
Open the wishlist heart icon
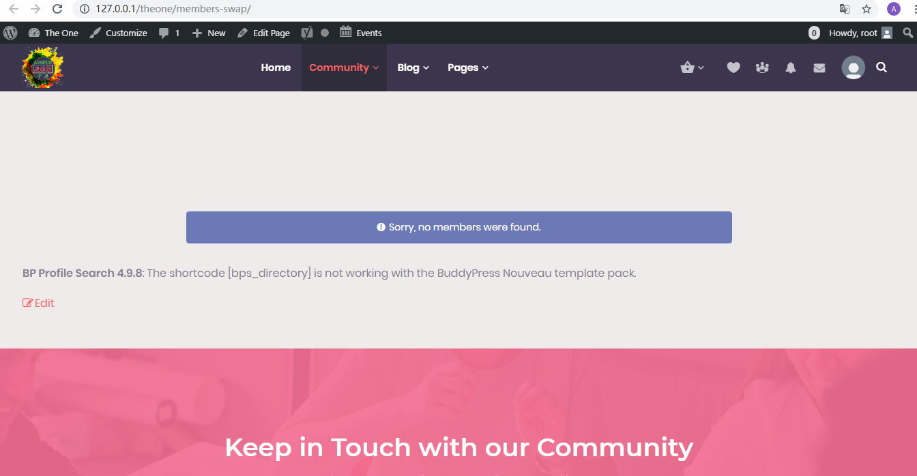(x=733, y=68)
